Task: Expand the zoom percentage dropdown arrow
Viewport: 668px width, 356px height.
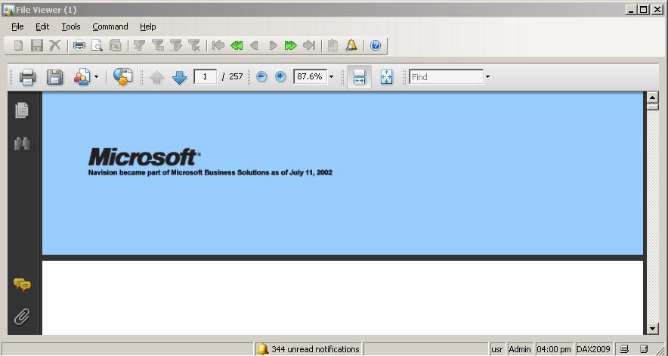Action: click(332, 77)
